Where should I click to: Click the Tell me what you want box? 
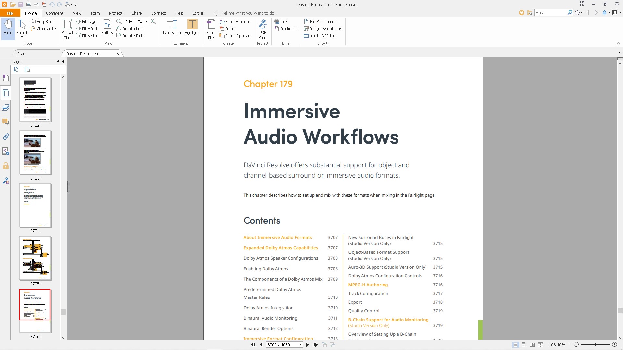[249, 13]
